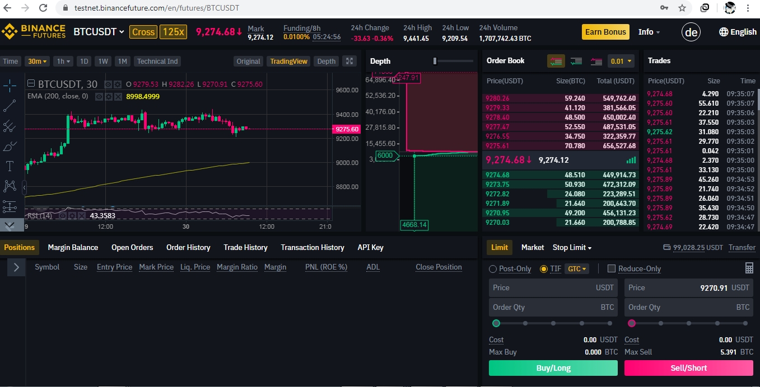Open RSI indicator settings gear
Viewport: 760px width, 387px height.
coord(72,216)
